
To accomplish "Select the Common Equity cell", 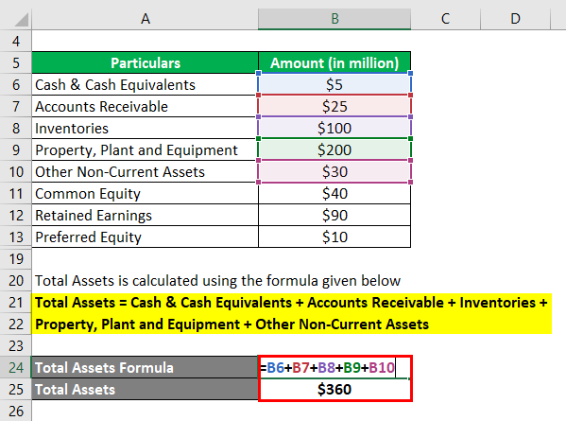I will (146, 193).
